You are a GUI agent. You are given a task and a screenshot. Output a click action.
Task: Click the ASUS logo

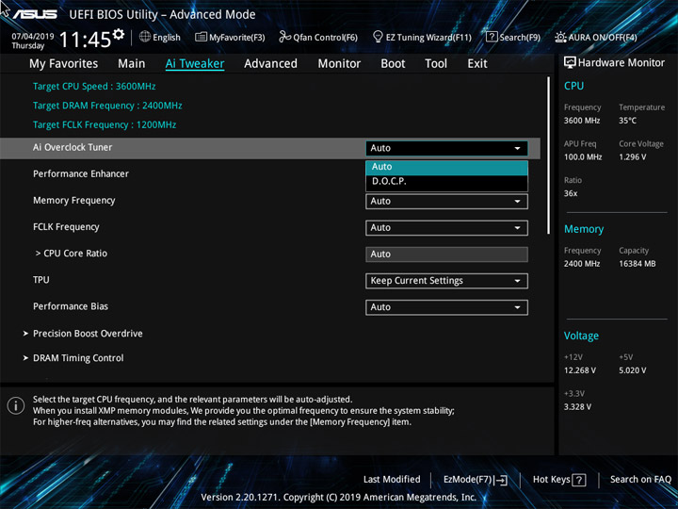point(35,14)
